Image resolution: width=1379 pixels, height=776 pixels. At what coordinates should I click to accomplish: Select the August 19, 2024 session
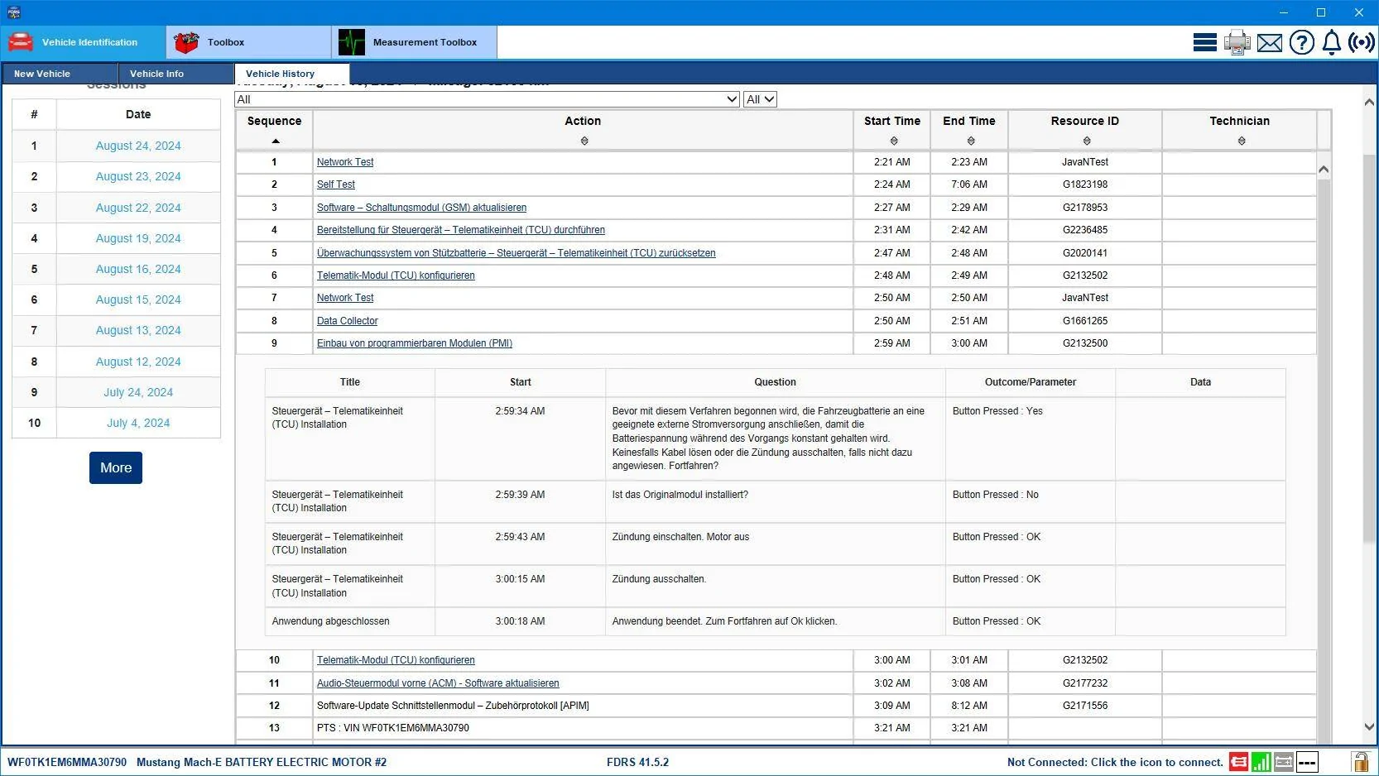click(x=138, y=238)
